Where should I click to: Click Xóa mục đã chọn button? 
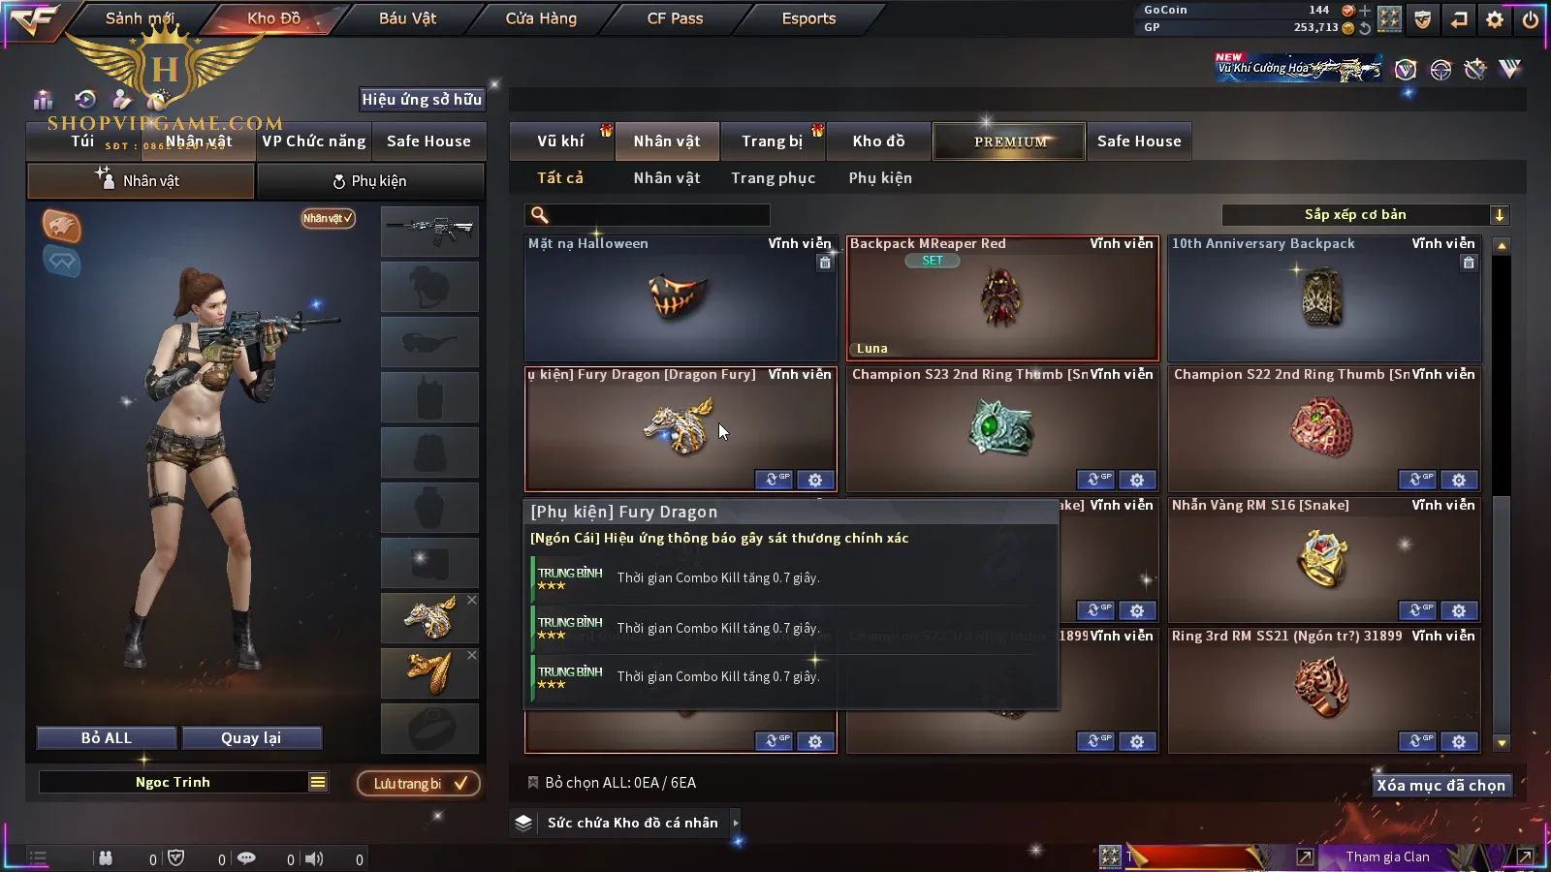click(x=1440, y=785)
